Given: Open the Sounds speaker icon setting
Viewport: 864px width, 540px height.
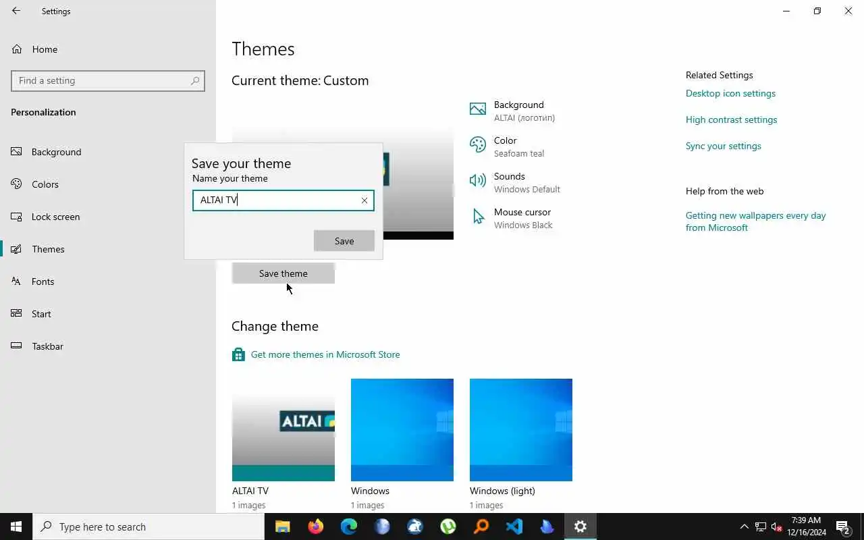Looking at the screenshot, I should (478, 180).
